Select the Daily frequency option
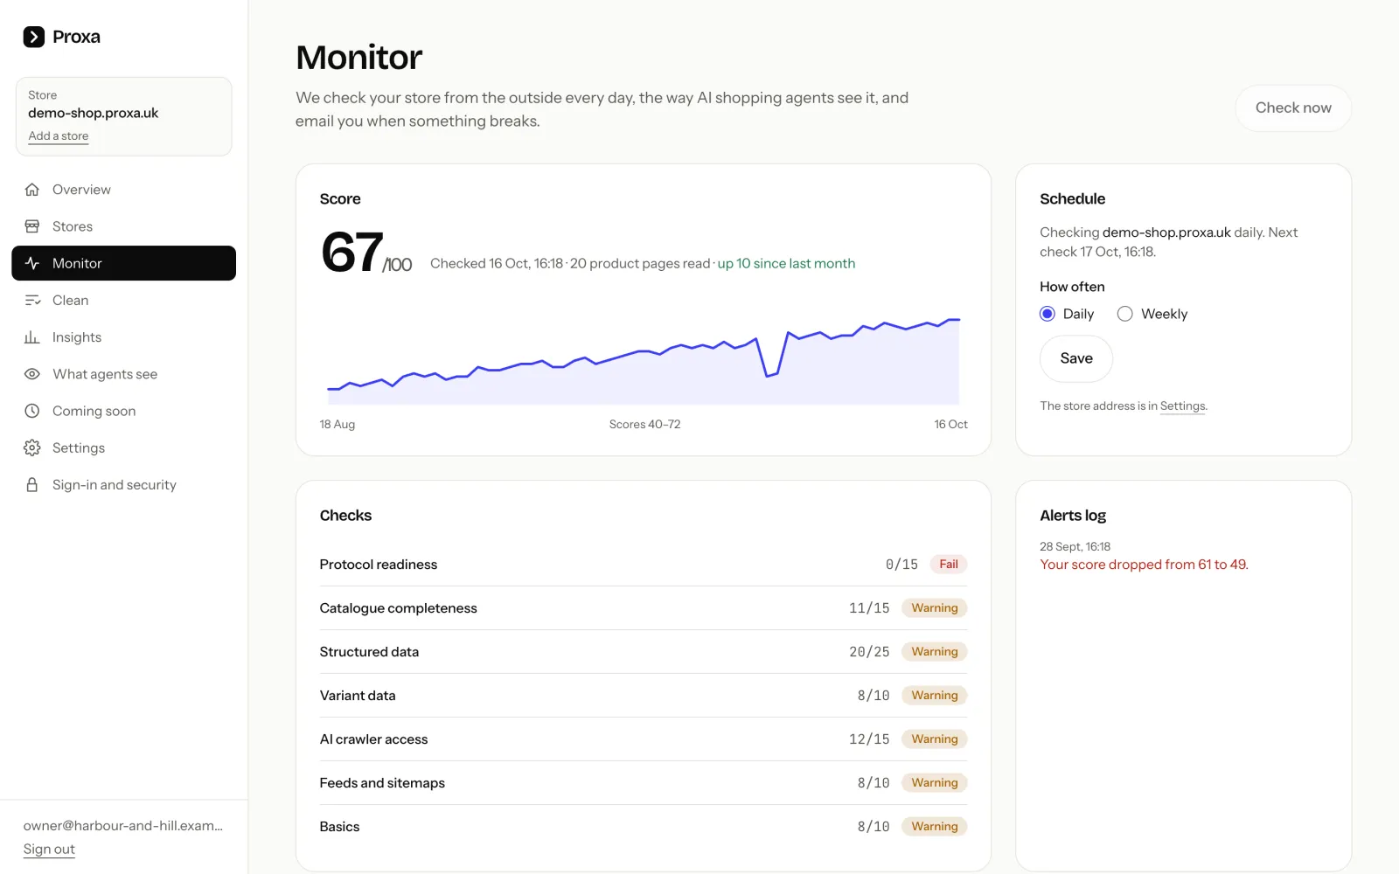 tap(1048, 314)
